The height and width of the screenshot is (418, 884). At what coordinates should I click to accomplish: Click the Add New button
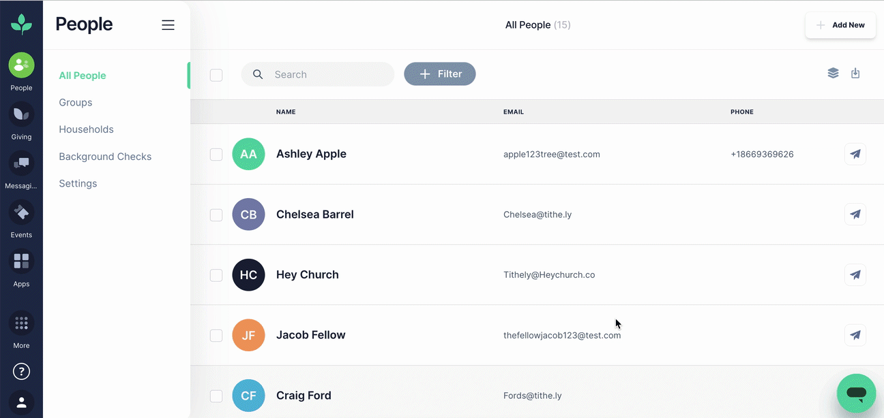point(840,25)
